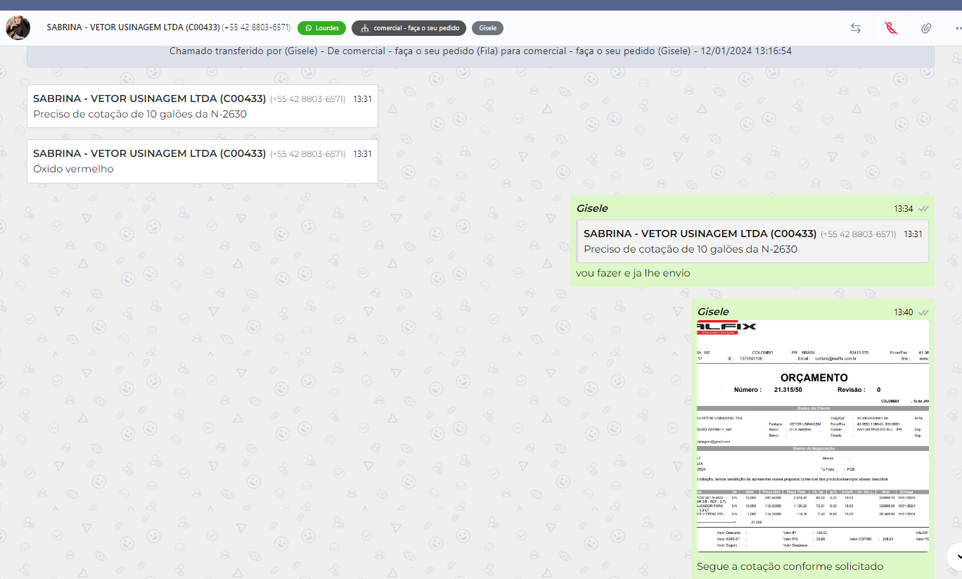Click the 'comercial - faça o seu pedido' queue badge
The height and width of the screenshot is (579, 962).
coord(409,28)
